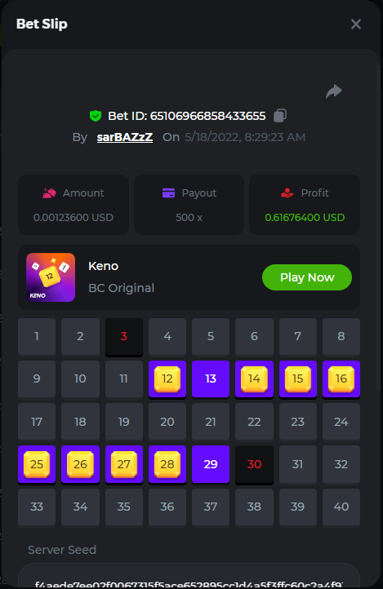383x589 pixels.
Task: Click the Amount coins icon
Action: click(x=49, y=193)
